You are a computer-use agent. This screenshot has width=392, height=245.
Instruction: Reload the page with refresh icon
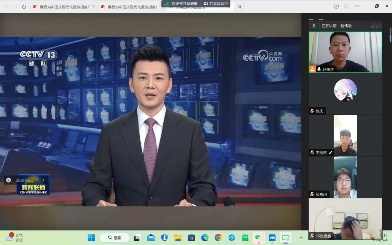coord(24,7)
